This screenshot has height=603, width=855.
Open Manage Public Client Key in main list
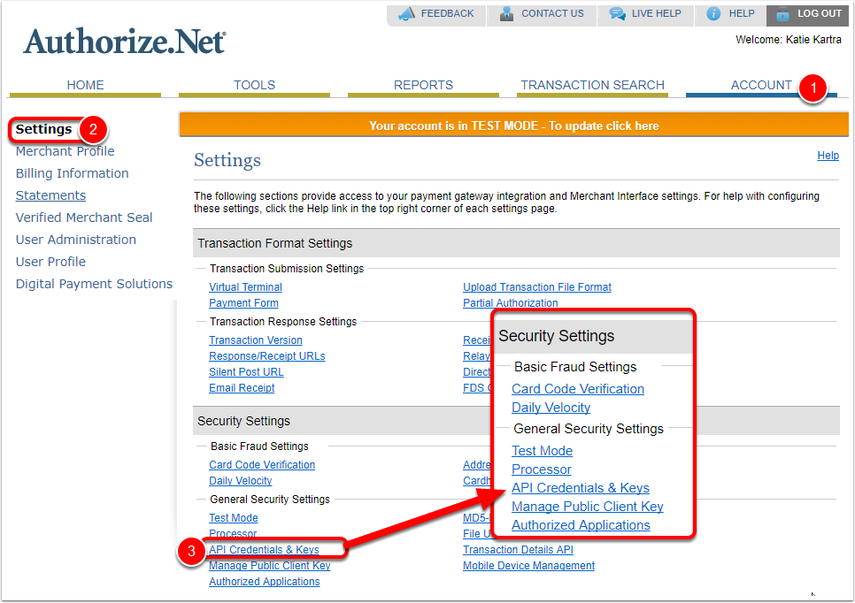270,565
